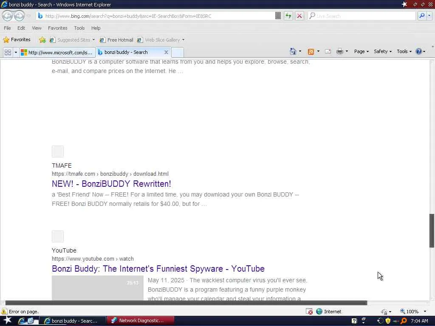
Task: Click the https://www.youtube.com › watch URL text
Action: [93, 259]
